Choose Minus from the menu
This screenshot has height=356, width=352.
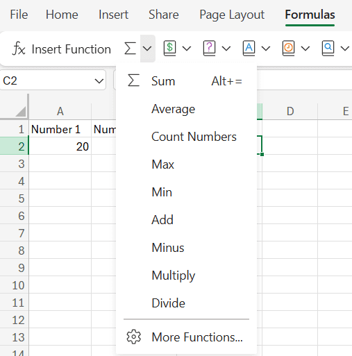click(186, 248)
